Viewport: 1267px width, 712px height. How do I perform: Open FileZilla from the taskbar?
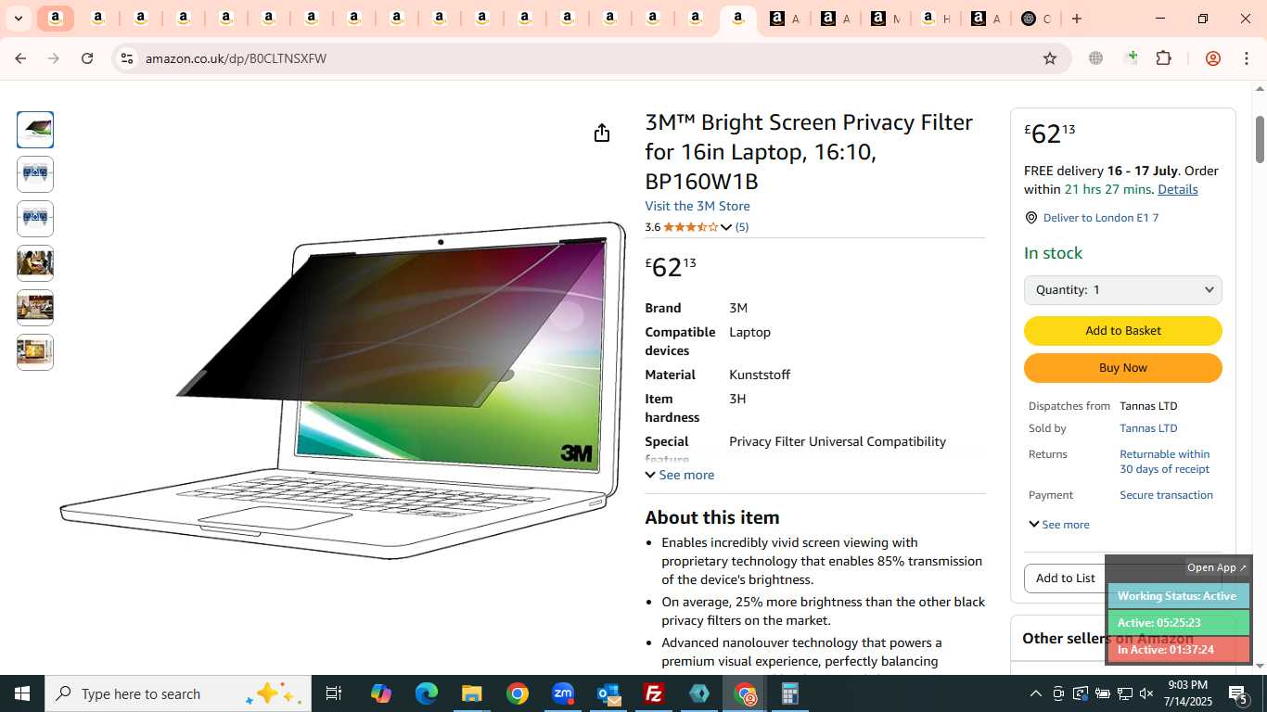coord(654,693)
